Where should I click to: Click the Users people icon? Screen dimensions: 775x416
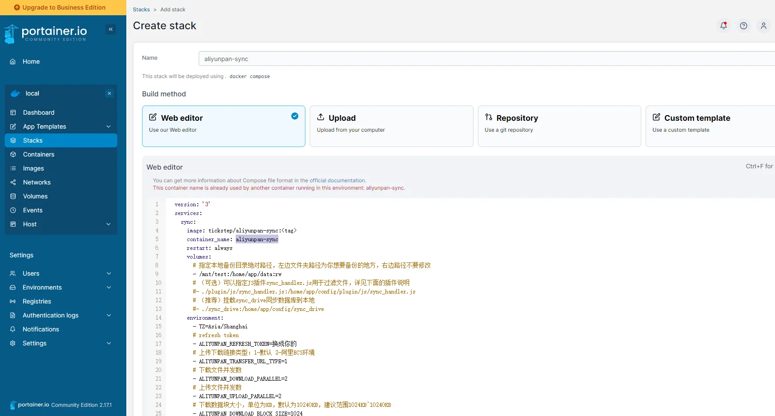tap(13, 273)
